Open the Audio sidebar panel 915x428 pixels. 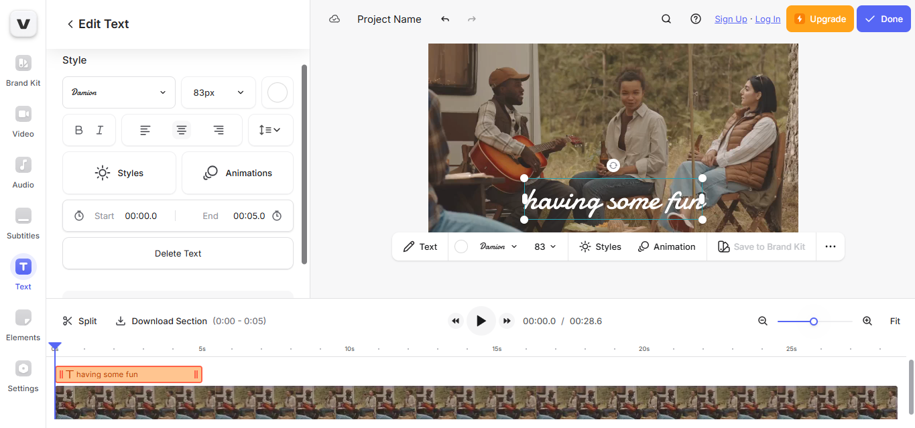pos(23,172)
